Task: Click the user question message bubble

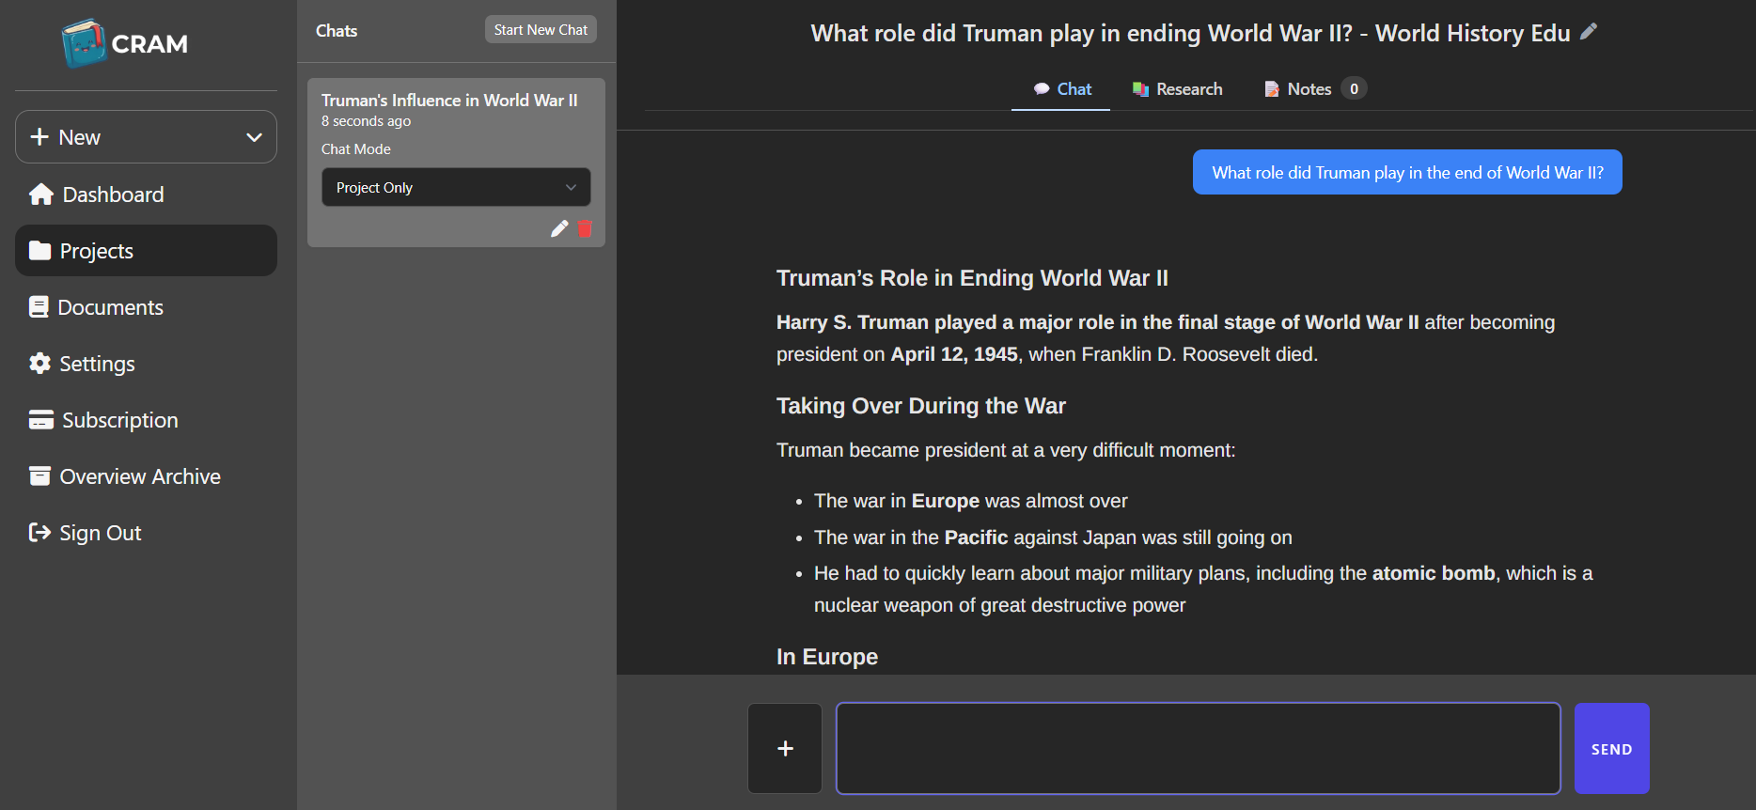Action: (1407, 172)
